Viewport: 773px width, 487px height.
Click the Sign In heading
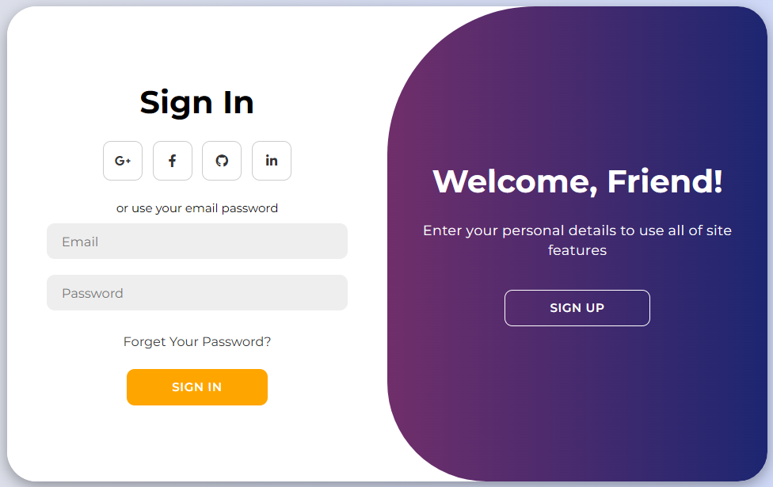click(x=197, y=103)
